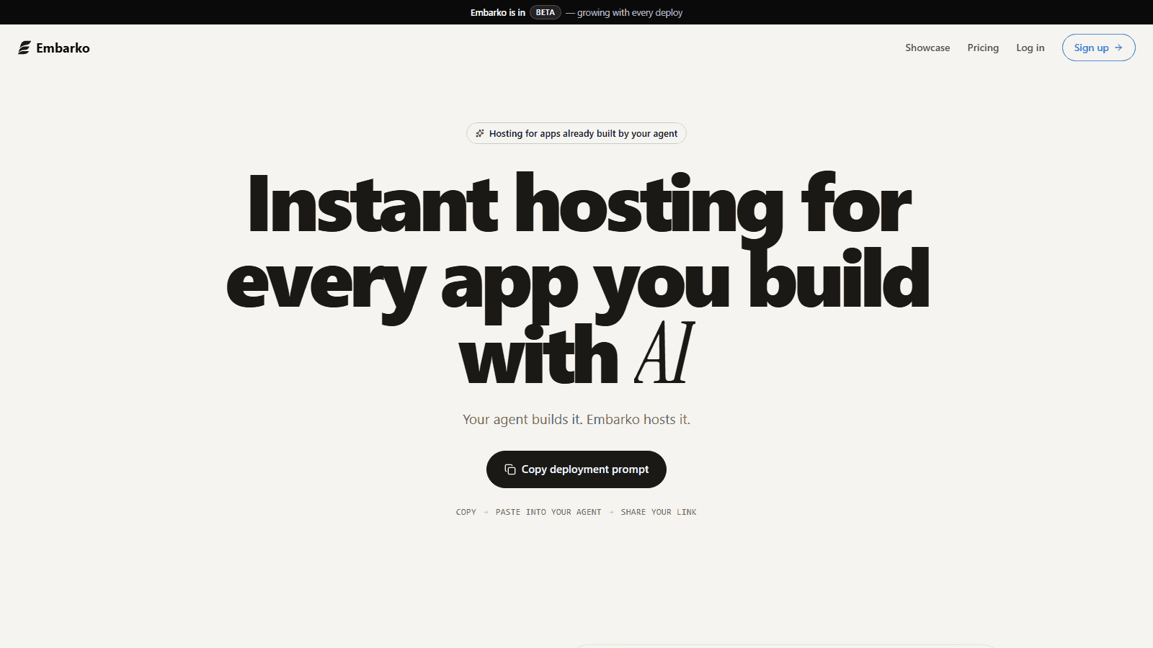The height and width of the screenshot is (648, 1153).
Task: Click the sparkle icon in hosting pill
Action: tap(480, 133)
